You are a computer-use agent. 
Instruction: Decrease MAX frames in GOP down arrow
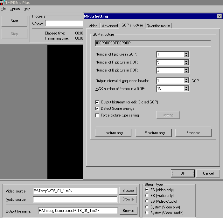pyautogui.click(x=186, y=90)
